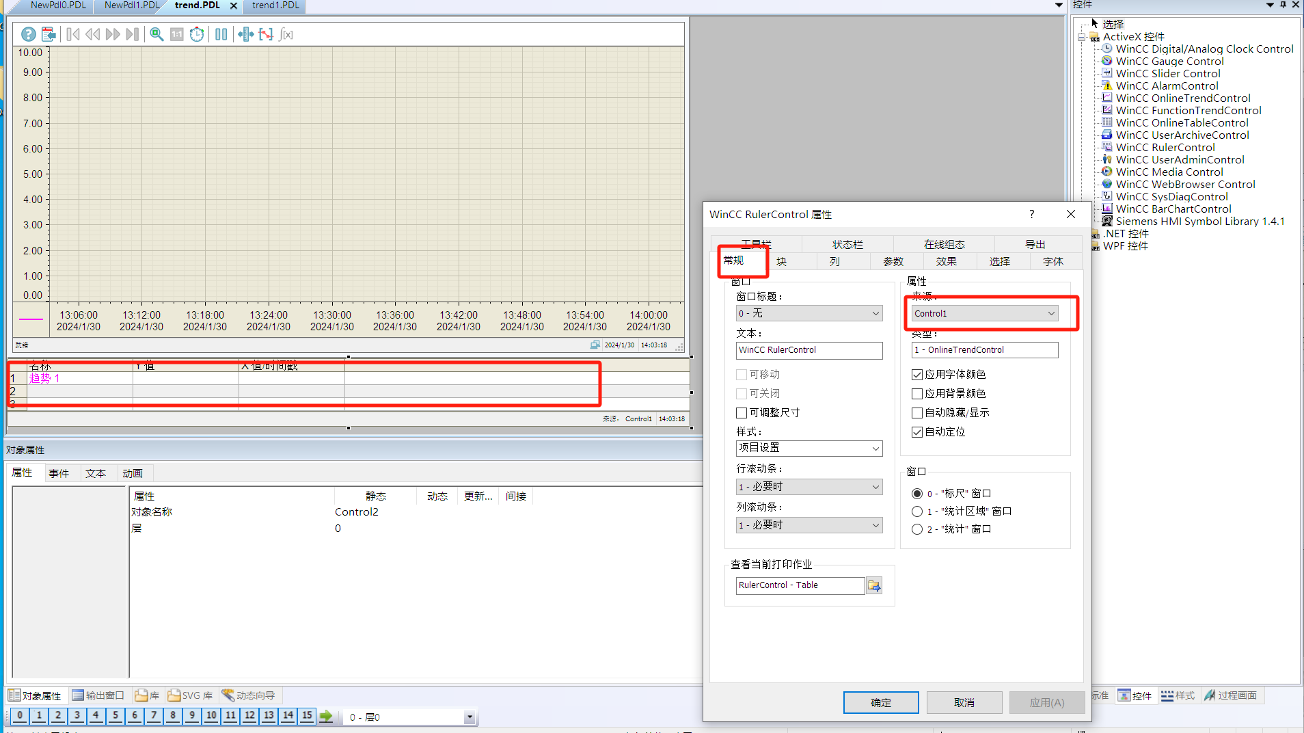Open the 动态向导 panel button
The image size is (1304, 733).
249,696
